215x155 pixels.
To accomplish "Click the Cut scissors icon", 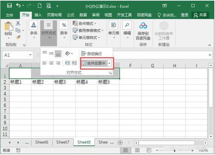I will (18, 23).
